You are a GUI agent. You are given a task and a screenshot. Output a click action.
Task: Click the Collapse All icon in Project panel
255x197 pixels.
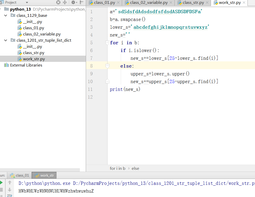[65, 3]
